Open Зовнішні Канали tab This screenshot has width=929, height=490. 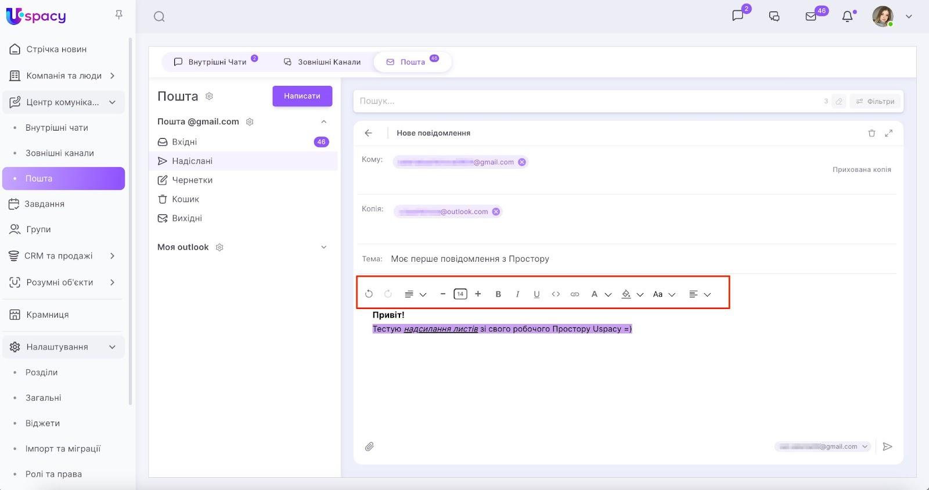click(x=322, y=62)
